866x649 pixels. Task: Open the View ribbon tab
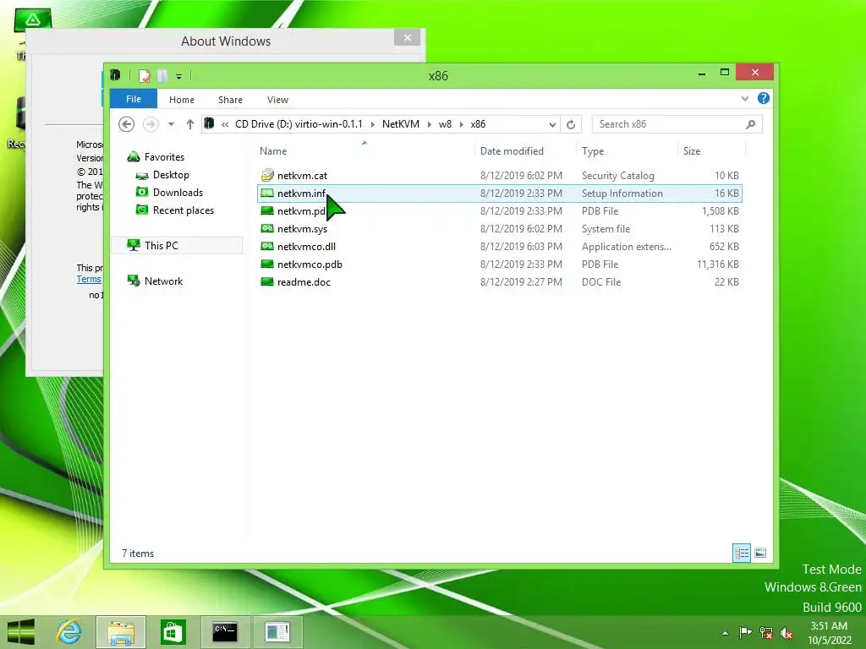pos(277,100)
